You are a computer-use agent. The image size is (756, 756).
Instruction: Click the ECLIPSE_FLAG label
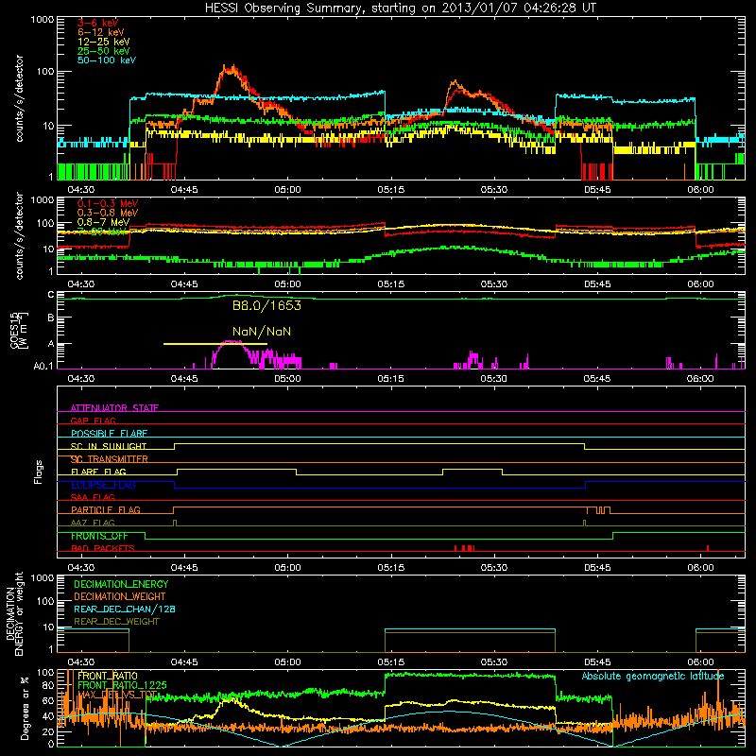click(103, 485)
